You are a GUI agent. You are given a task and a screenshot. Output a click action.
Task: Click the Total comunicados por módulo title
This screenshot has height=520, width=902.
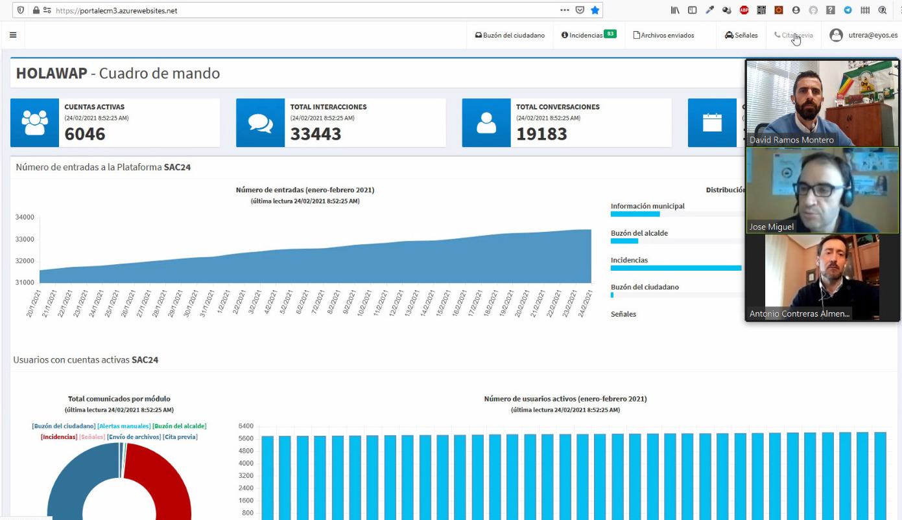pyautogui.click(x=119, y=399)
